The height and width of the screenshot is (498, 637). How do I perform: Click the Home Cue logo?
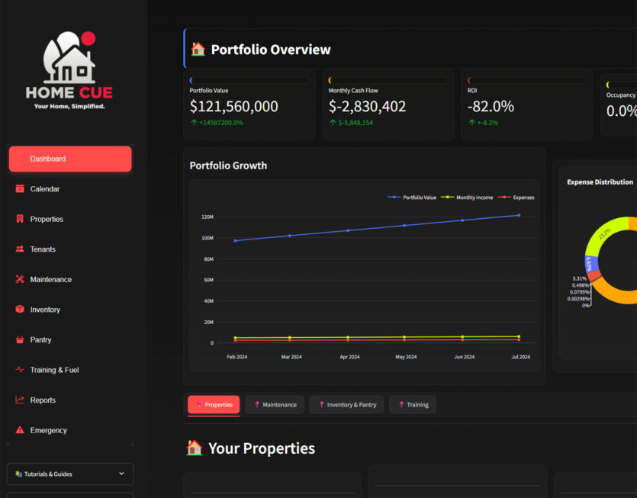point(69,71)
